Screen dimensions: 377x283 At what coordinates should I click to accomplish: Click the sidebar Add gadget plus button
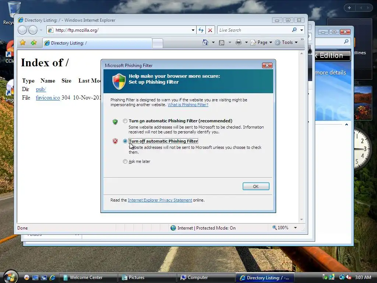click(x=349, y=8)
